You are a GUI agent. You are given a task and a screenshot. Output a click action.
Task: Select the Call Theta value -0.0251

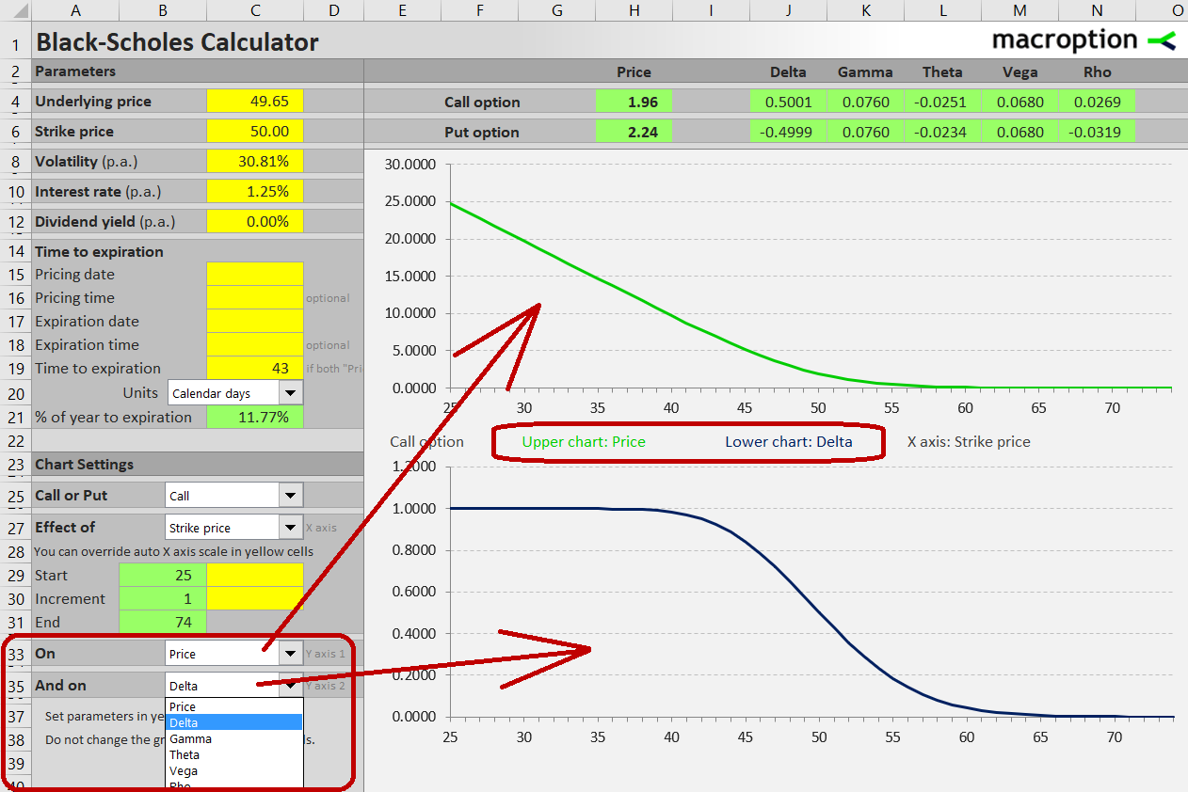coord(942,102)
